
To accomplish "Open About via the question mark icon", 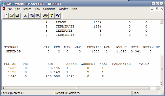I will point(51,16).
